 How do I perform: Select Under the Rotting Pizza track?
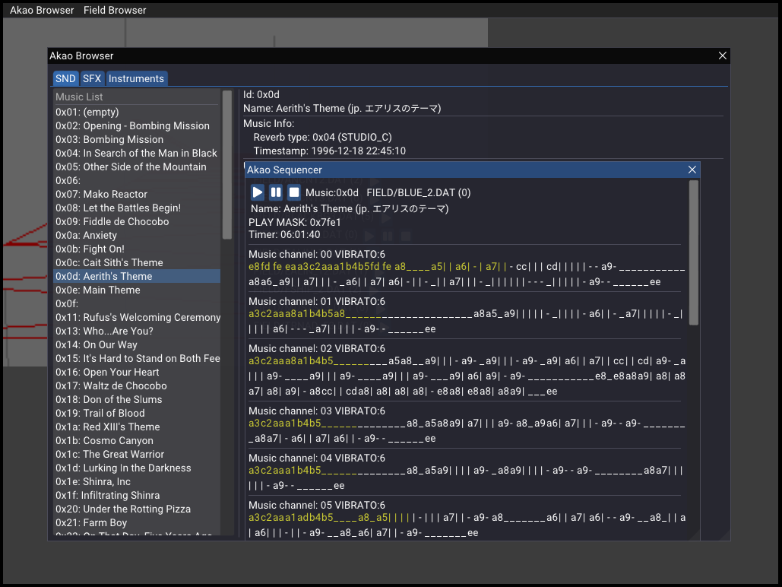(x=122, y=509)
